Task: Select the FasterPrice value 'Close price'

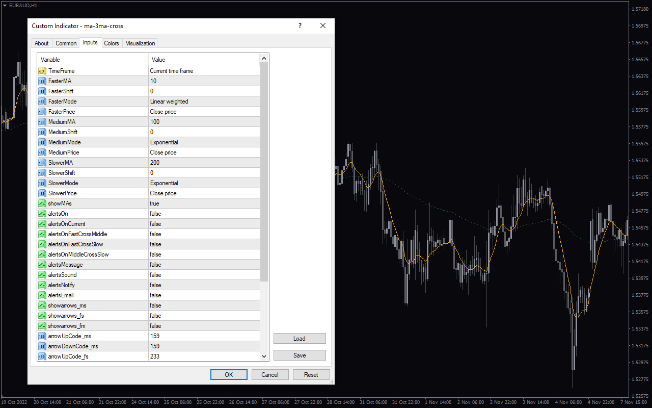Action: tap(163, 112)
